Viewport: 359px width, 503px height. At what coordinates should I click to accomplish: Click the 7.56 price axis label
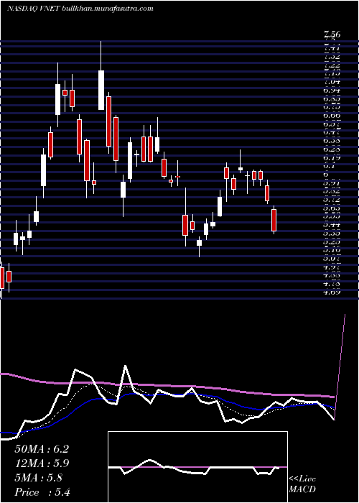[x=332, y=34]
